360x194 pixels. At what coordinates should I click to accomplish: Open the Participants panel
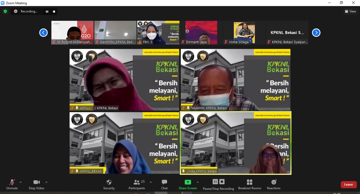point(137,184)
